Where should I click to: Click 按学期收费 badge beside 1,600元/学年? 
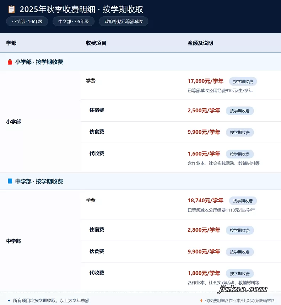pos(240,154)
